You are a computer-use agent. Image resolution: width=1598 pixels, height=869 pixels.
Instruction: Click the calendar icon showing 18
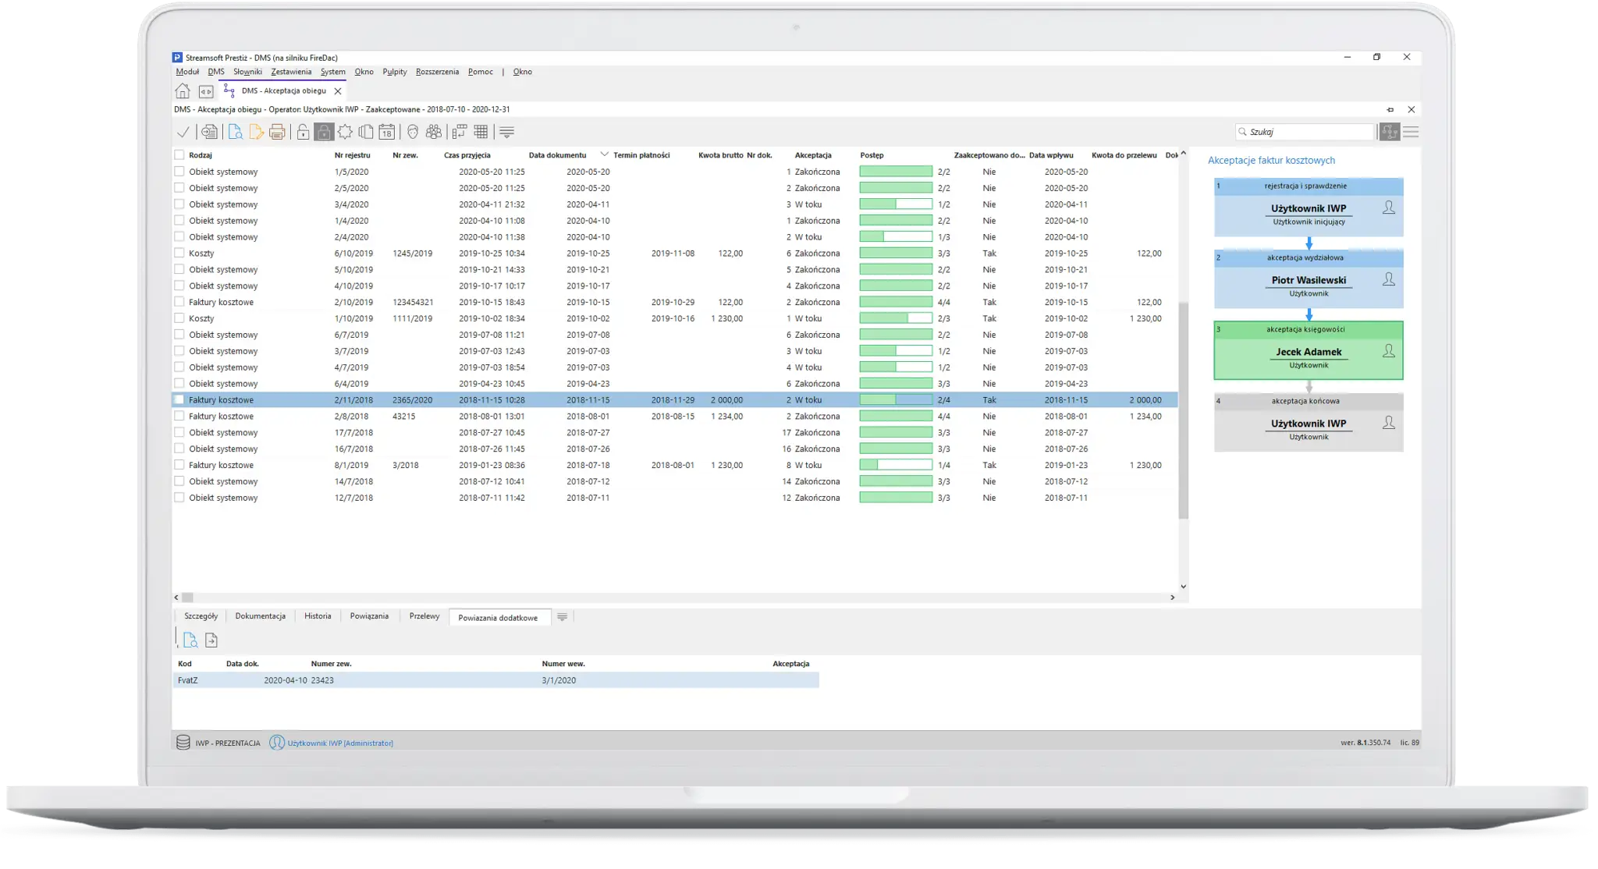[386, 133]
